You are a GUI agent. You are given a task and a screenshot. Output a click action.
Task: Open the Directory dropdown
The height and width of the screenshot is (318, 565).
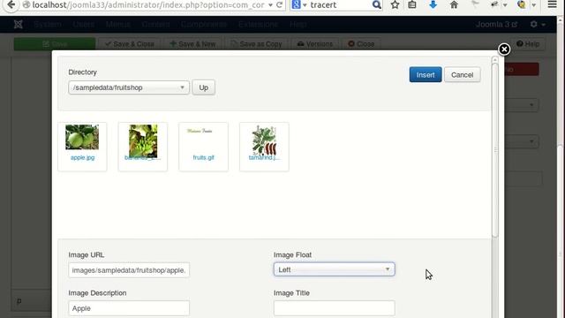[129, 87]
